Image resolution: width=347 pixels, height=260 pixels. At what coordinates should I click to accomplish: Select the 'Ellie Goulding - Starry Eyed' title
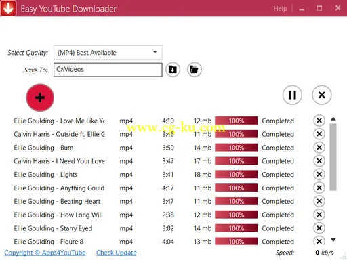click(53, 228)
